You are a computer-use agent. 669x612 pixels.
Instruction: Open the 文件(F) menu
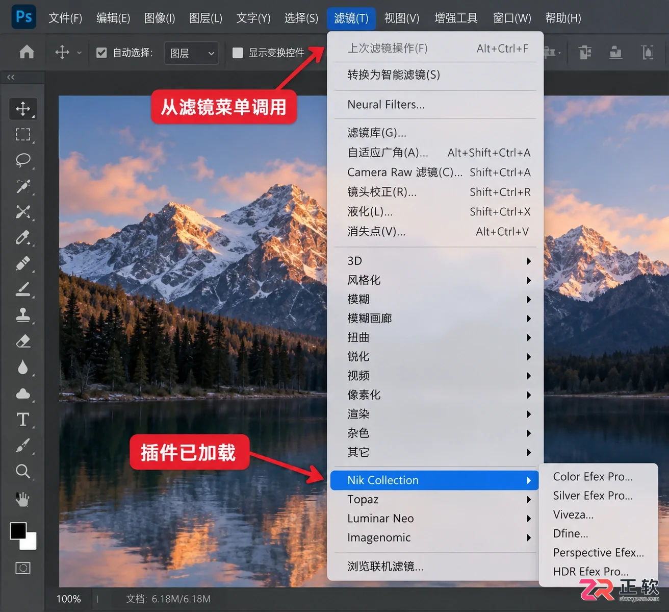click(x=65, y=18)
